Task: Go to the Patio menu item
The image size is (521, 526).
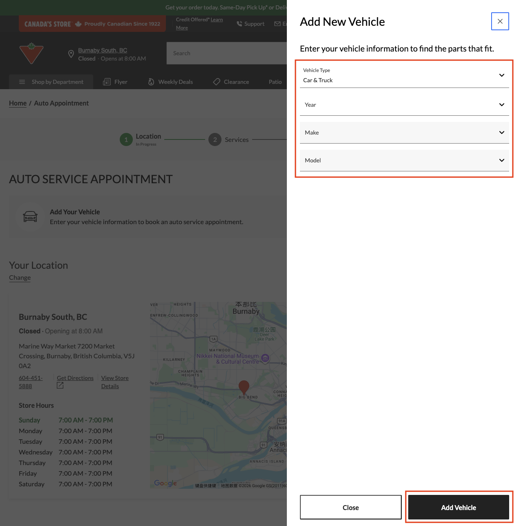Action: pos(275,82)
